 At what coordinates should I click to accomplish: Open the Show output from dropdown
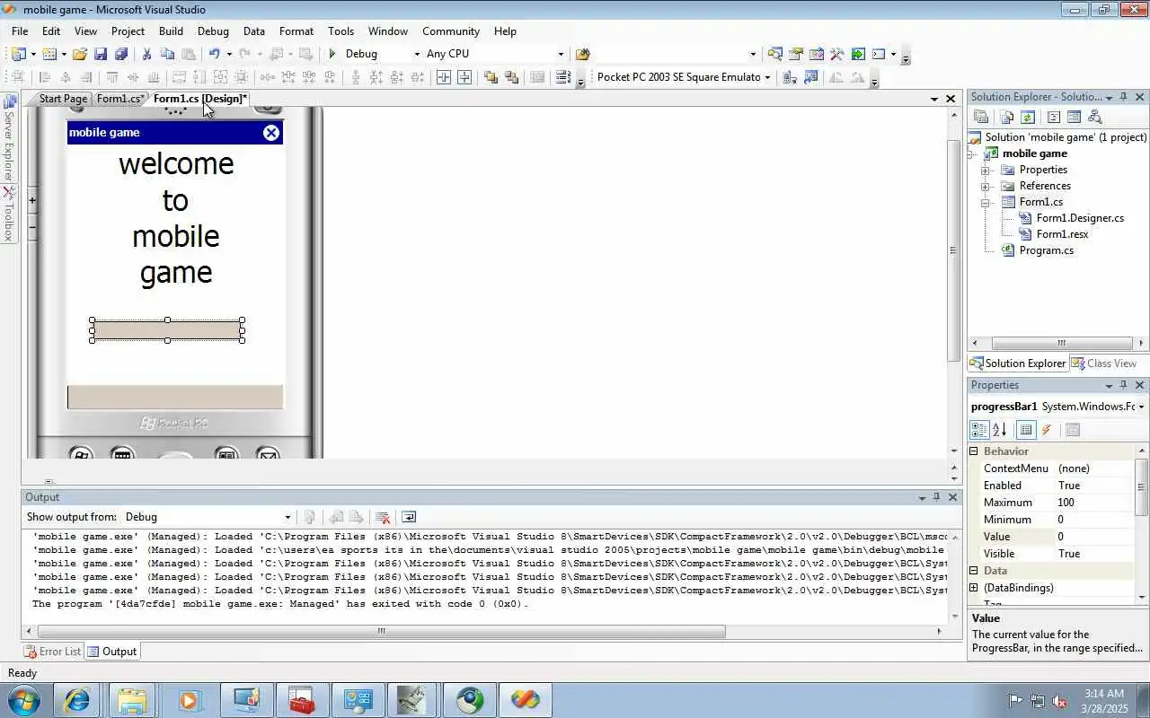[x=287, y=517]
